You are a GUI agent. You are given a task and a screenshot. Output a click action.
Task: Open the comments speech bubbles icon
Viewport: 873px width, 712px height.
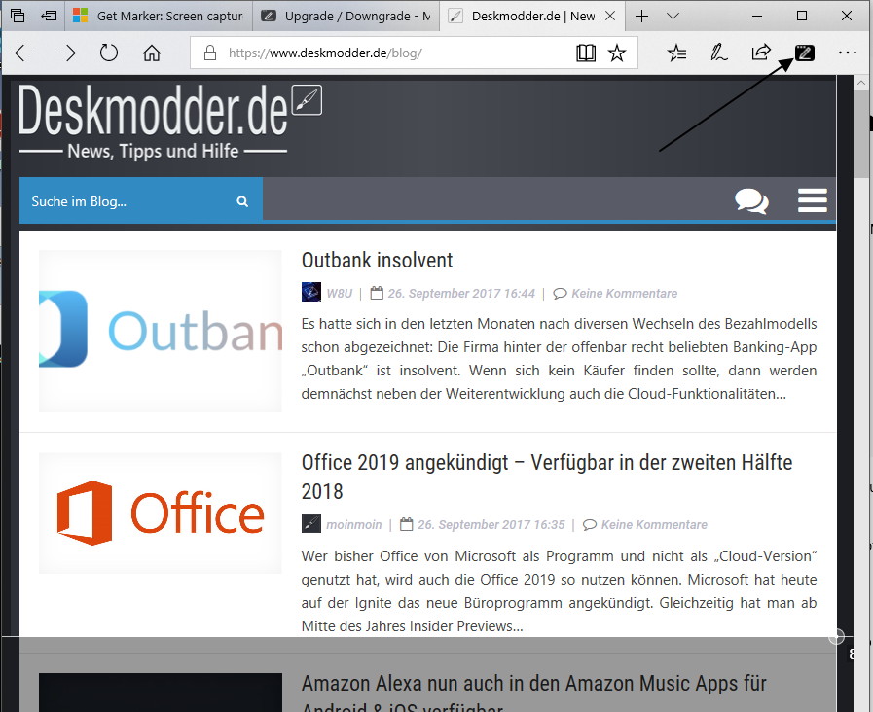[x=751, y=200]
